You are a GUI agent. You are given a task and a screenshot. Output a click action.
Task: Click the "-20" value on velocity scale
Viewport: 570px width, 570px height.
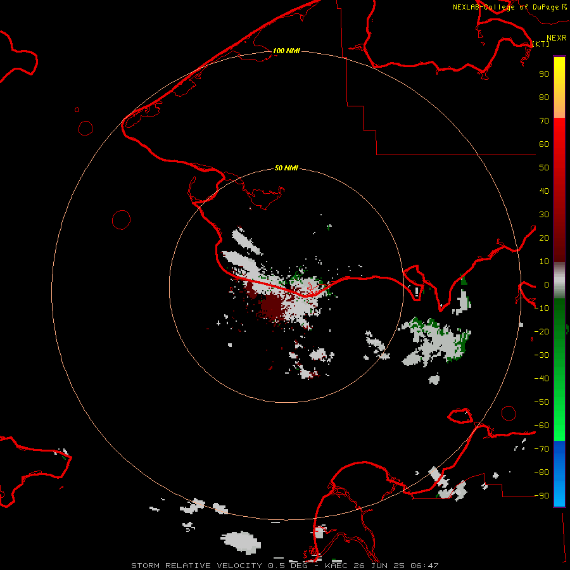(541, 331)
